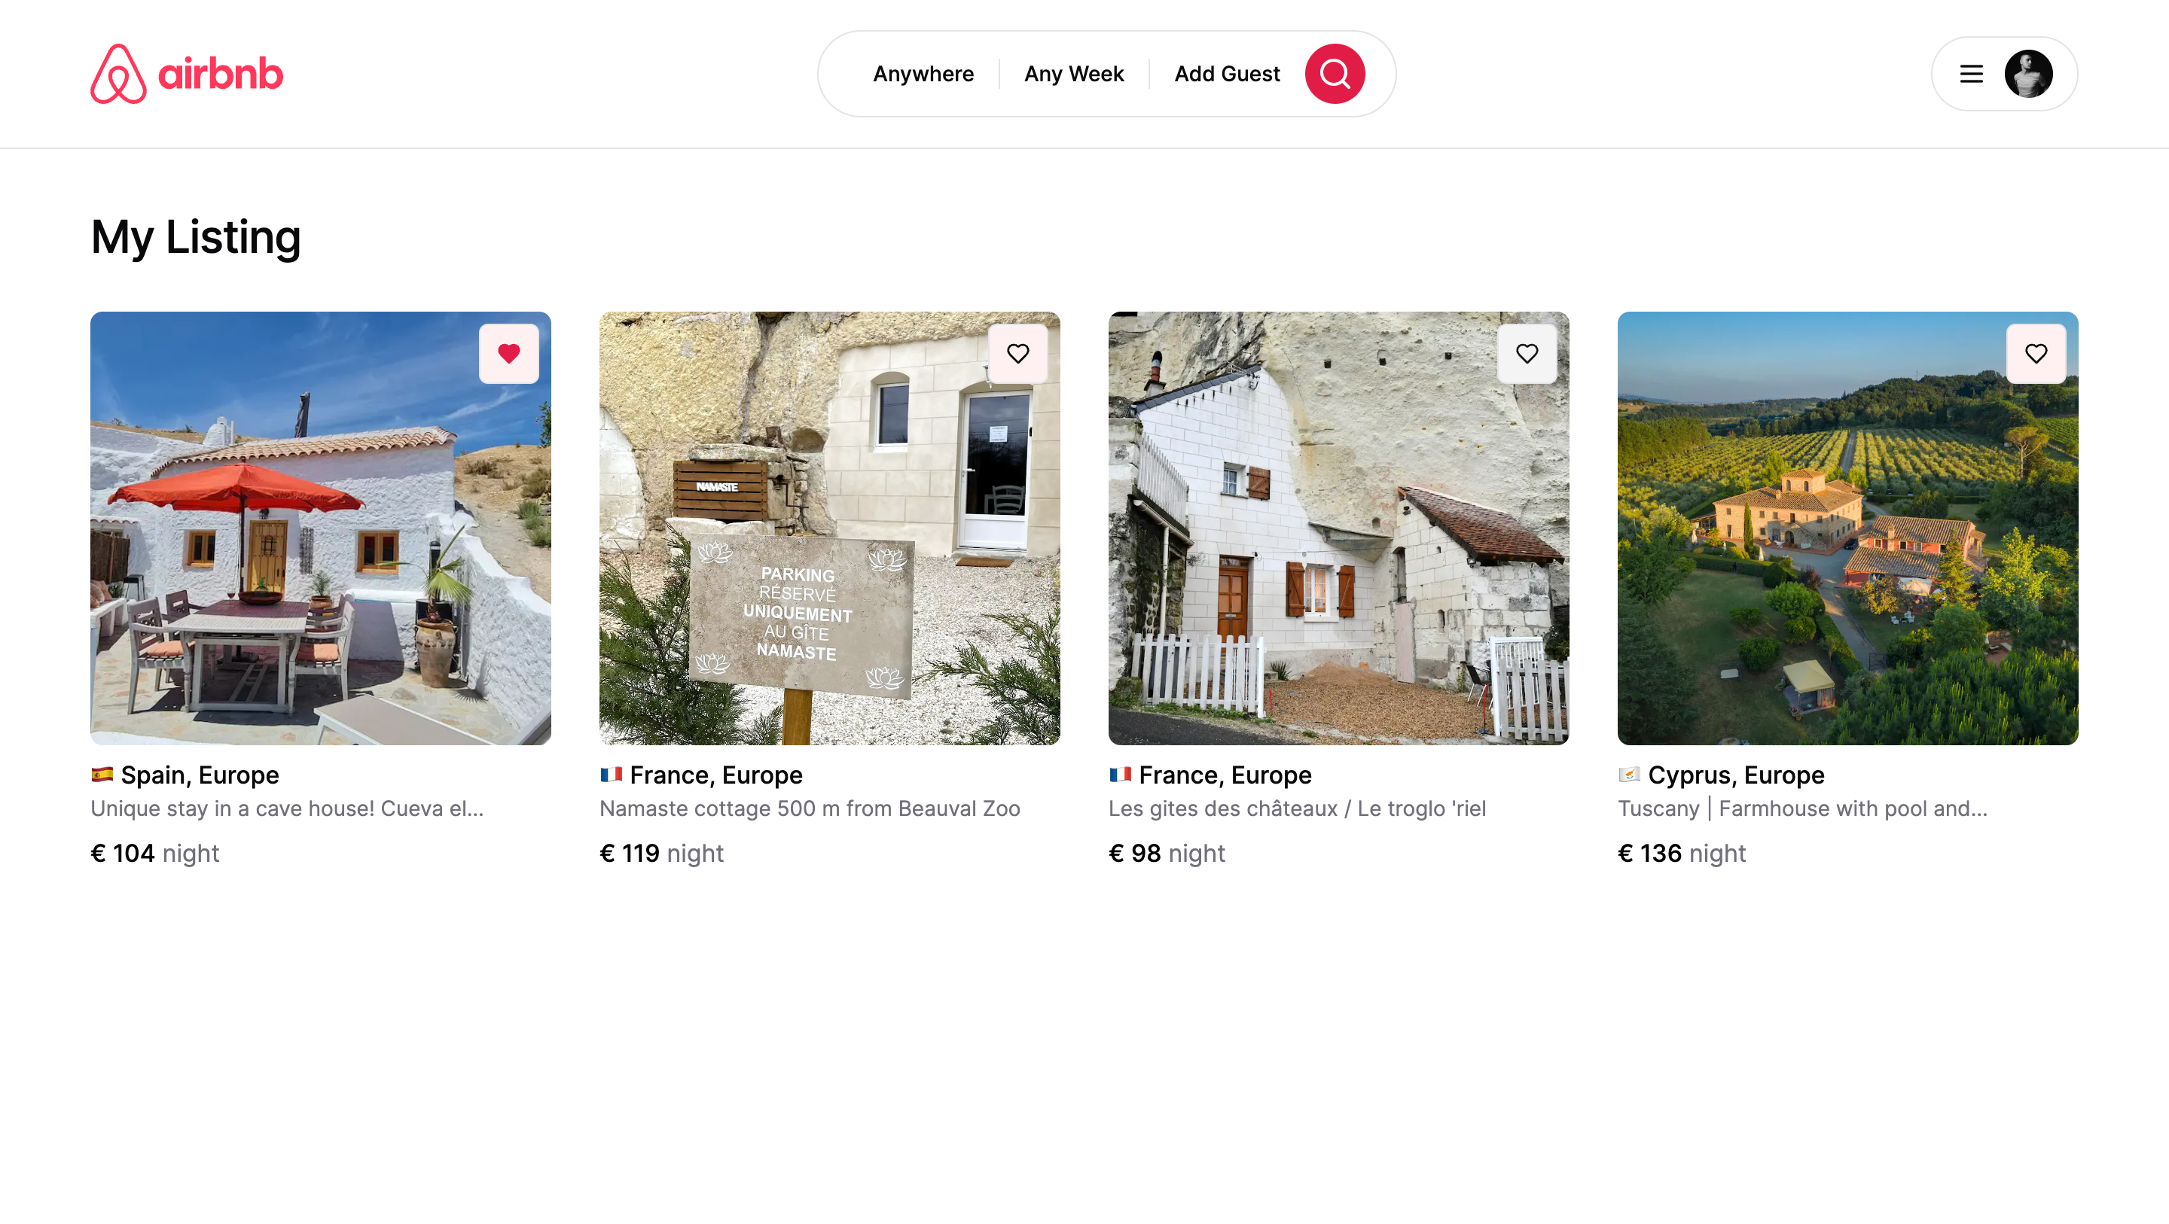Favorite the Les gites des châteaux listing
Image resolution: width=2169 pixels, height=1224 pixels.
tap(1527, 354)
